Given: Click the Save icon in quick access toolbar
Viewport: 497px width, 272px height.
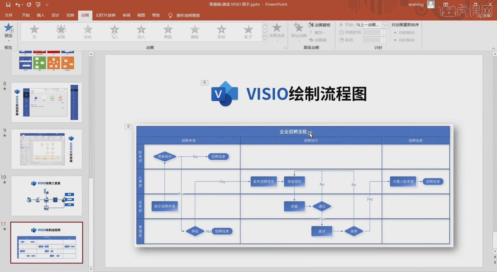Looking at the screenshot, I should click(x=8, y=5).
